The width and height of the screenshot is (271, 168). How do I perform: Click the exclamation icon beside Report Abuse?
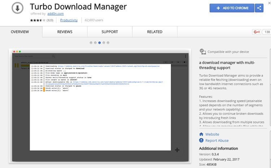point(201,140)
